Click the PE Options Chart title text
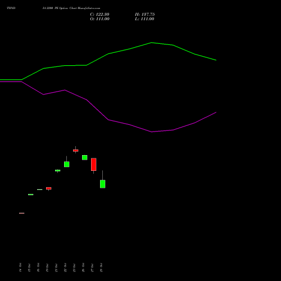The width and height of the screenshot is (281, 281). click(x=71, y=8)
